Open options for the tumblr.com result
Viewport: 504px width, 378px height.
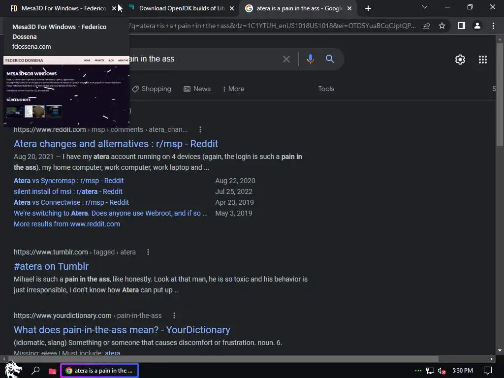(148, 252)
